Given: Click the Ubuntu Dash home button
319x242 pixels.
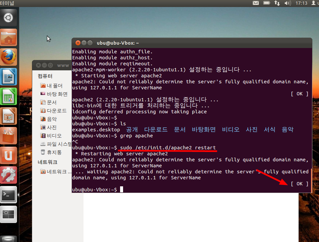Looking at the screenshot, I should [9, 18].
